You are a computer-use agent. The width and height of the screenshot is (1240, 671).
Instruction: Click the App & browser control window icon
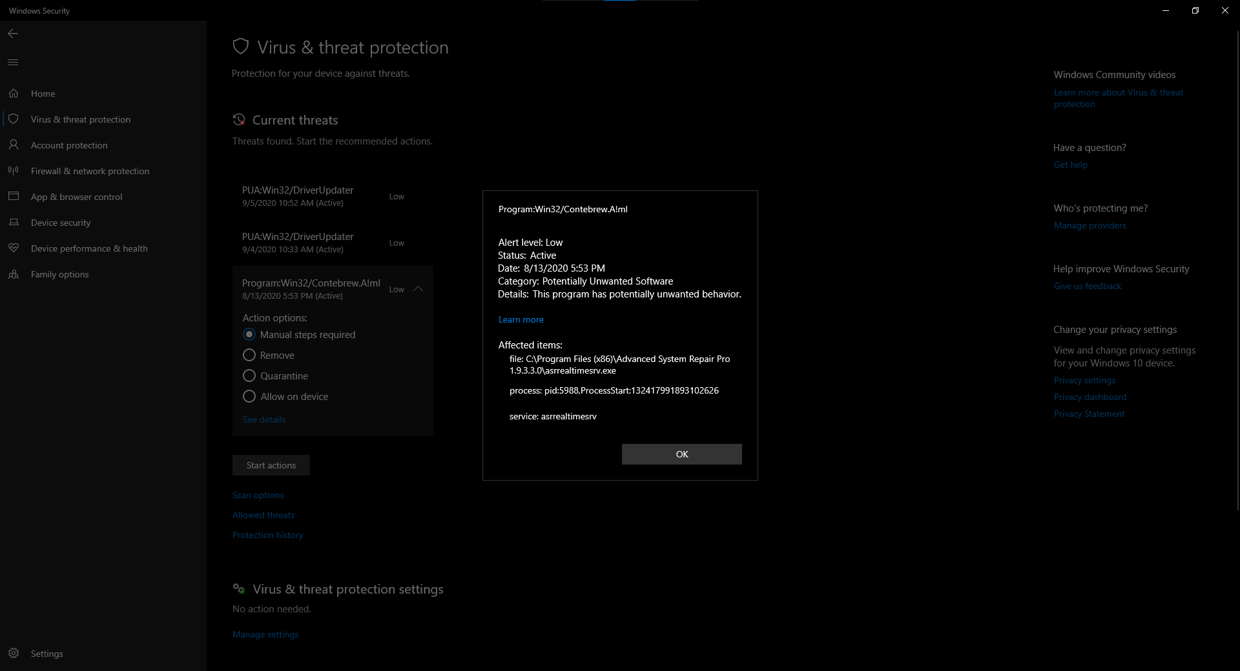[14, 197]
